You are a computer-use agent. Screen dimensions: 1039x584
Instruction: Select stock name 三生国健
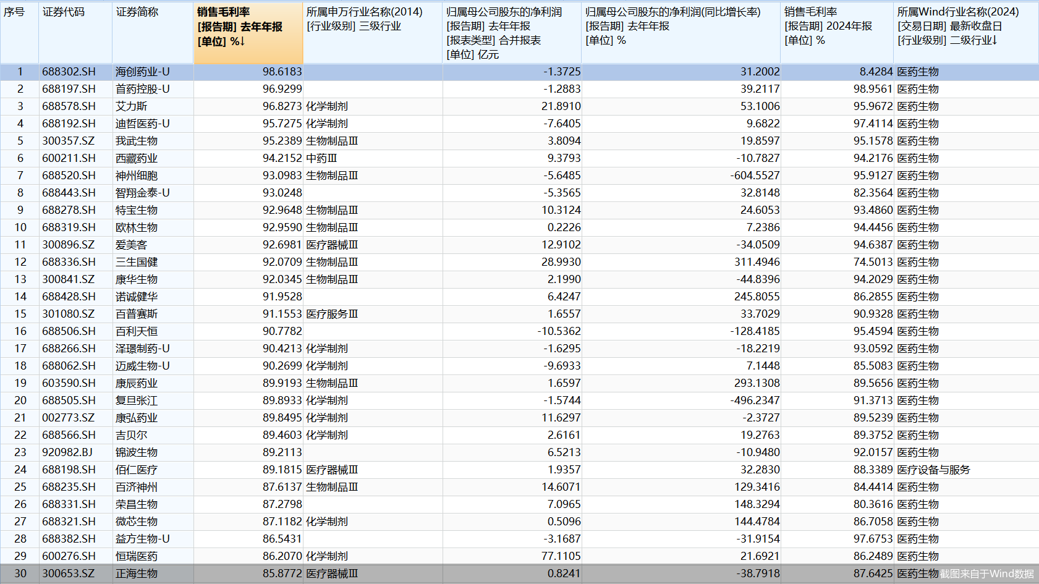click(137, 262)
